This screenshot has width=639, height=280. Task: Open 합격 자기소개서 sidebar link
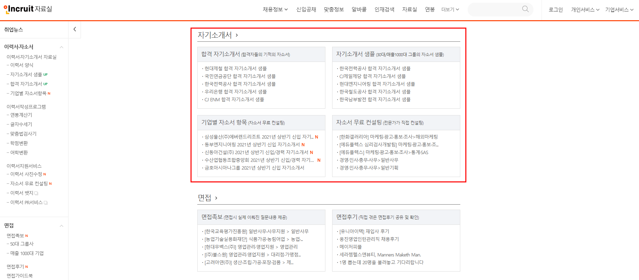tap(26, 84)
